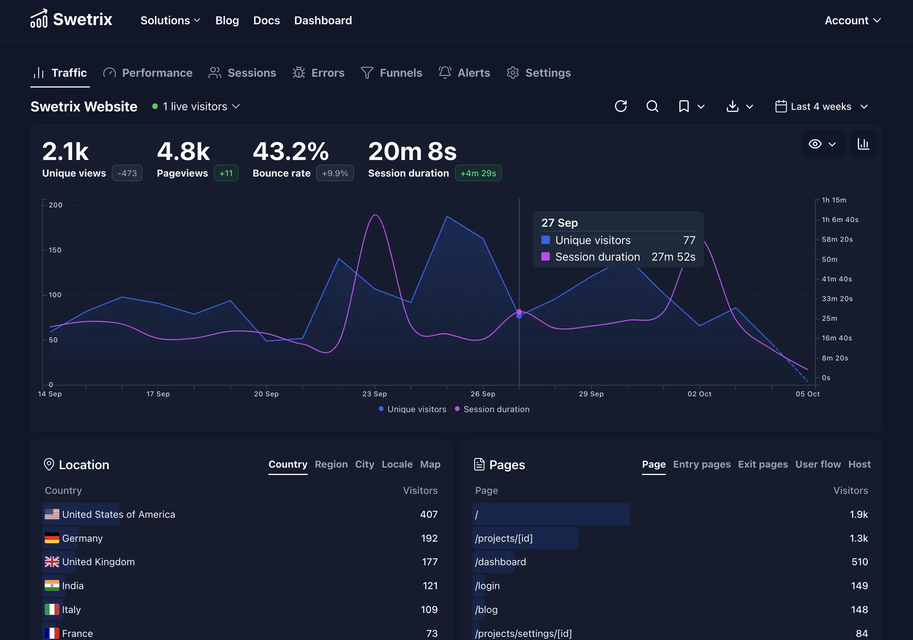Switch chart type with bar chart icon
This screenshot has width=913, height=640.
863,144
